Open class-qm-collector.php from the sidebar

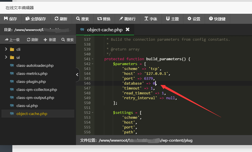click(36, 89)
